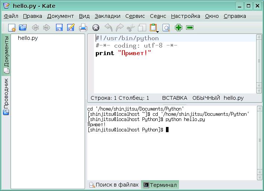Viewport: 264px width, 191px height.
Task: Open the Paste icon dropdown arrow
Action: pos(153,32)
